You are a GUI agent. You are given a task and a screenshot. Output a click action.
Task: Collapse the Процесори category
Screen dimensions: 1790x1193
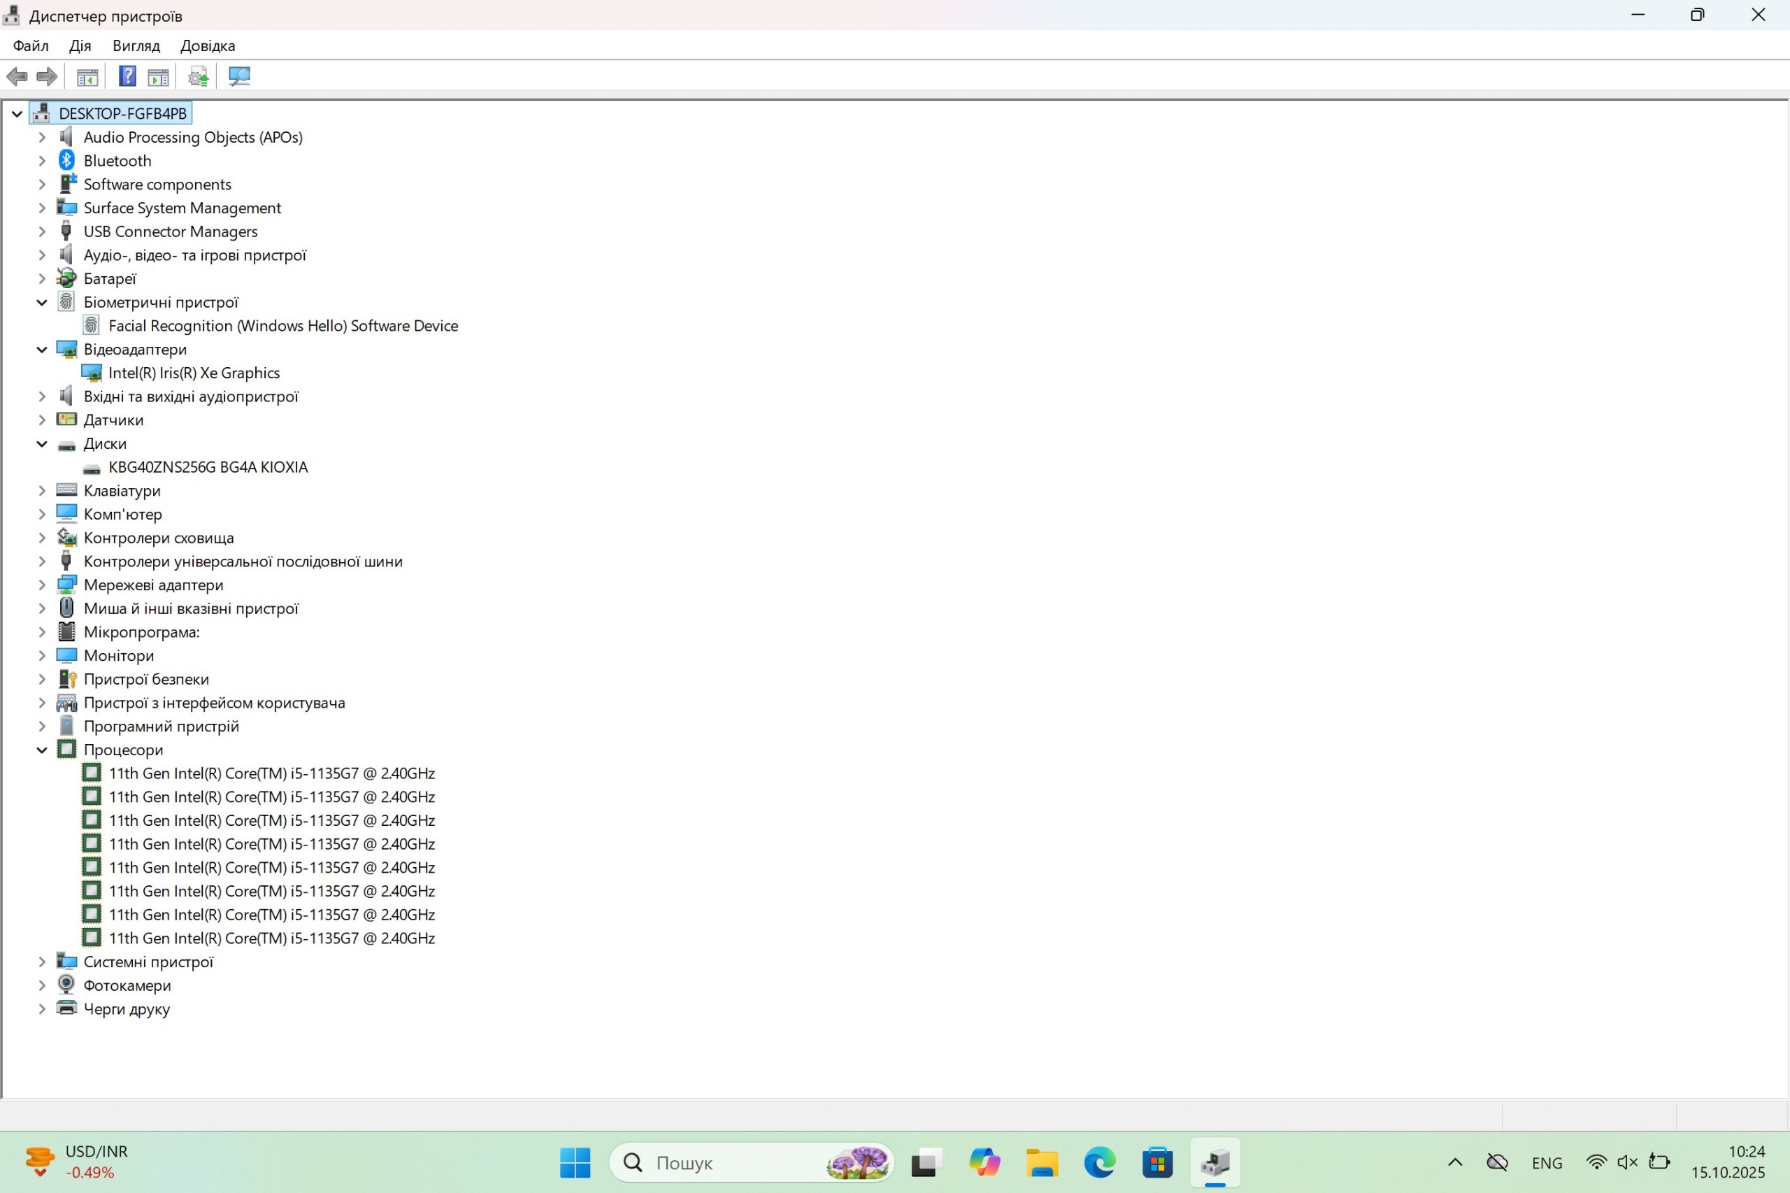click(x=42, y=750)
